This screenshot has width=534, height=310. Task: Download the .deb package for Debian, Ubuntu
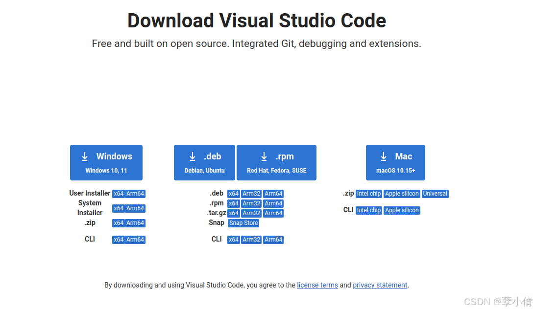[x=204, y=162]
